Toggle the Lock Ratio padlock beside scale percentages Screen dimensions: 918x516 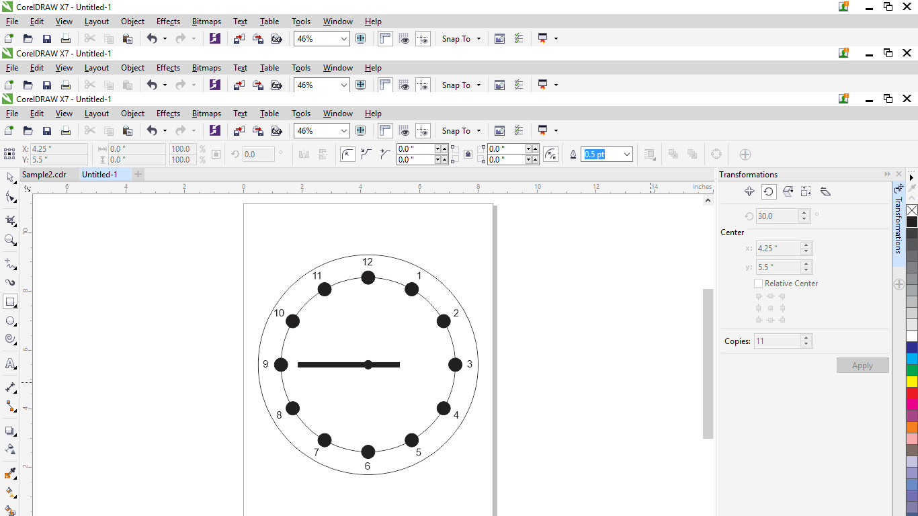[x=216, y=155]
